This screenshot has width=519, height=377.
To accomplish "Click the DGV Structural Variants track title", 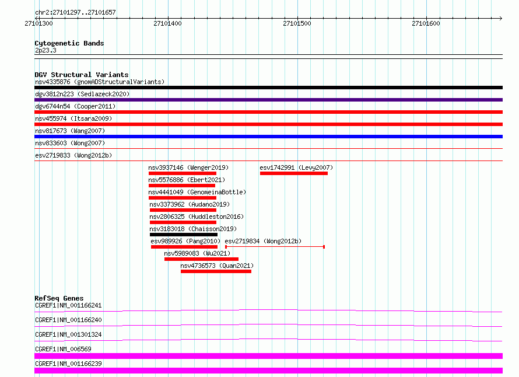I will (x=82, y=75).
